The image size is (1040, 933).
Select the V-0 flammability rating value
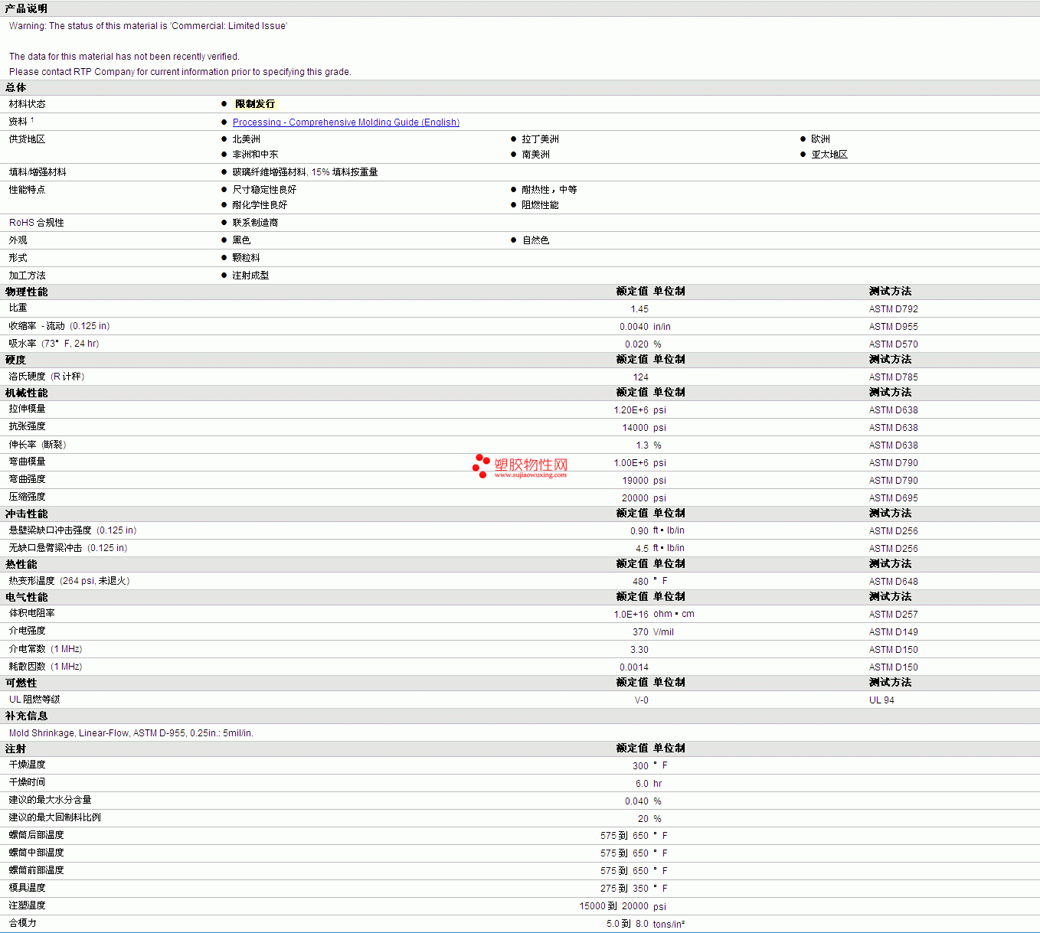tap(641, 700)
